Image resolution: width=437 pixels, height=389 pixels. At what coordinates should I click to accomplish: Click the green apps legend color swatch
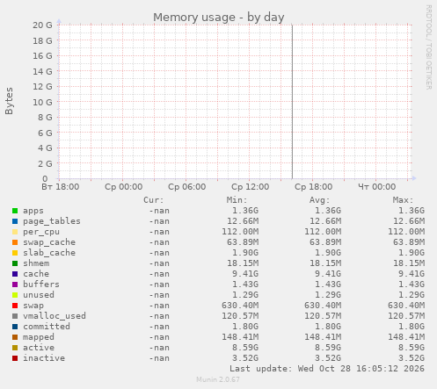[15, 211]
